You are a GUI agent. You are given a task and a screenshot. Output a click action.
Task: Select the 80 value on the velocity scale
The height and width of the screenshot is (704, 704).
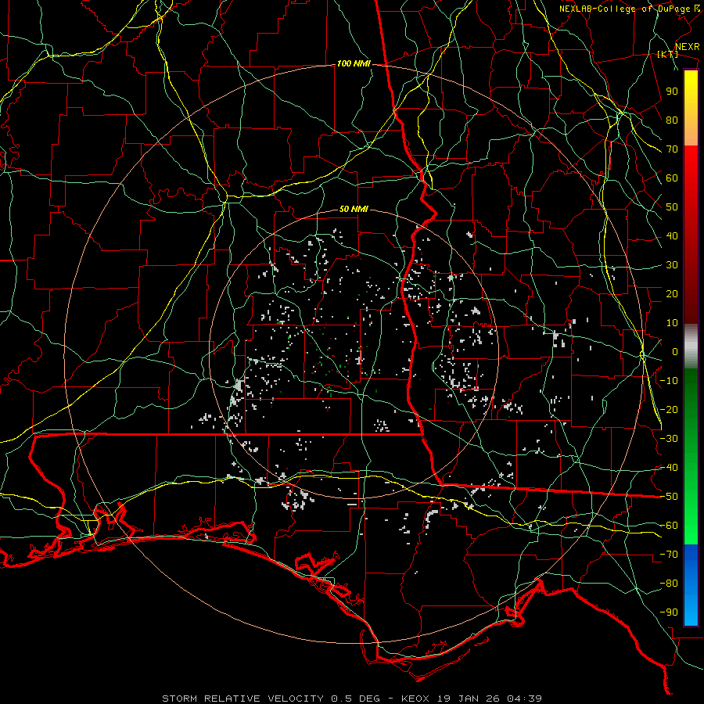click(672, 120)
